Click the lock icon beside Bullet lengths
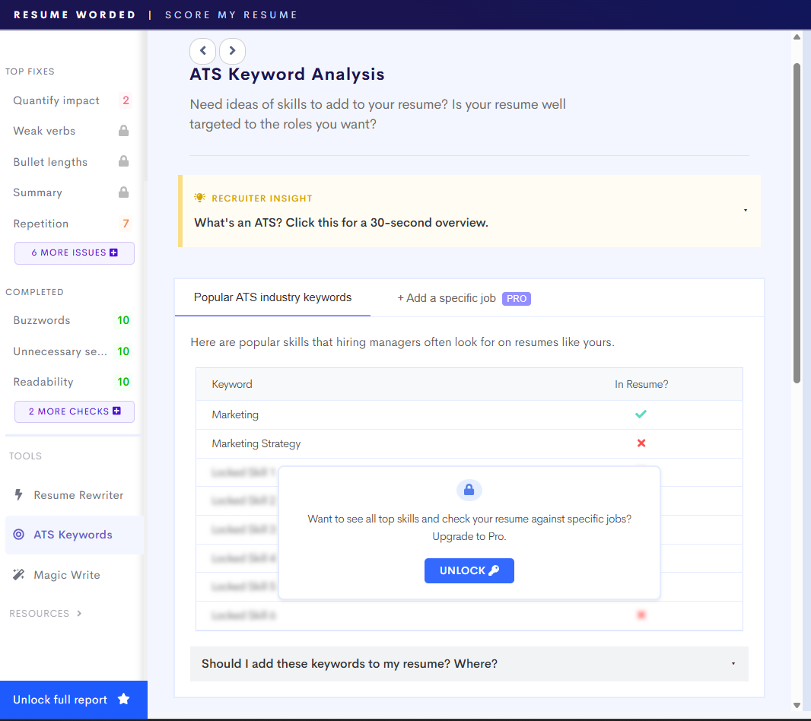This screenshot has height=721, width=811. pos(123,161)
